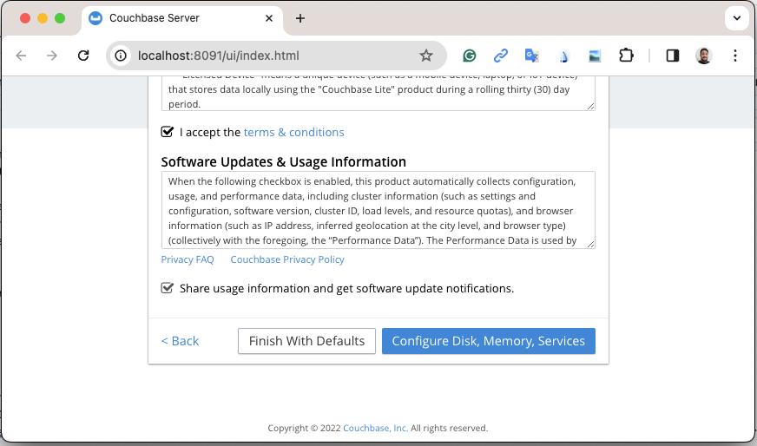Click Finish With Defaults button
757x446 pixels.
click(x=306, y=341)
